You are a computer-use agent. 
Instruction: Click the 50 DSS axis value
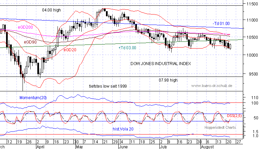point(256,118)
